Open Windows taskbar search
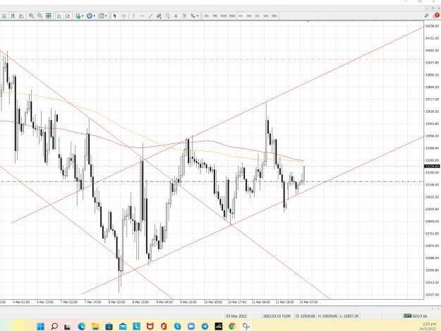441x331 pixels. point(54,326)
